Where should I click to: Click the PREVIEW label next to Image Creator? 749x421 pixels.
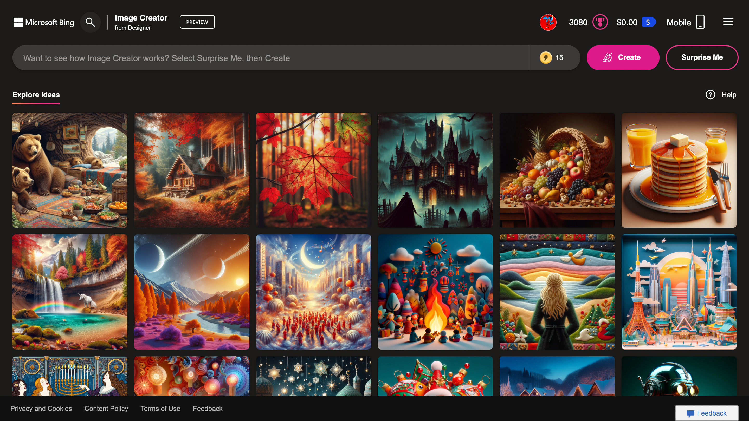coord(197,22)
